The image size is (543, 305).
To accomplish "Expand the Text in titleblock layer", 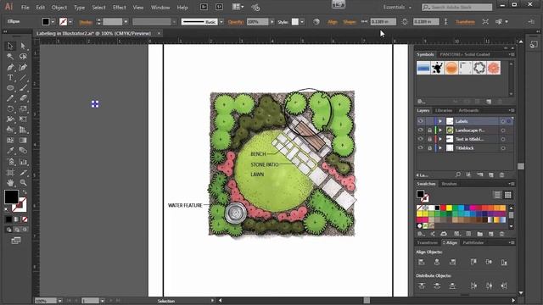I will (440, 139).
